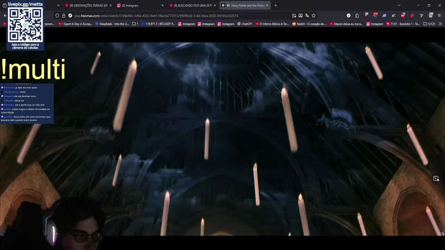The height and width of the screenshot is (250, 445).
Task: Restore down the browser window
Action: coord(429,6)
